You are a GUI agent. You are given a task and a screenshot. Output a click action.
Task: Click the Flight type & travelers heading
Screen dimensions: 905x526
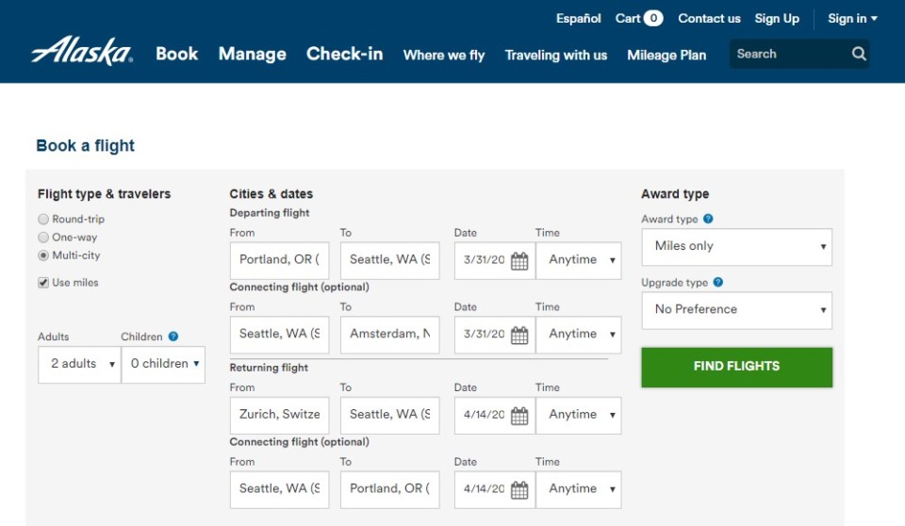(x=104, y=194)
